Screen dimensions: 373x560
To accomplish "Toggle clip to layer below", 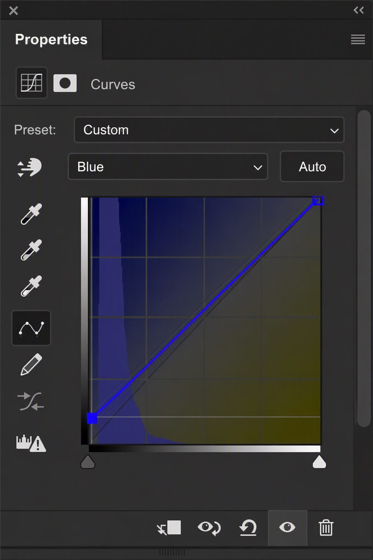I will click(169, 528).
